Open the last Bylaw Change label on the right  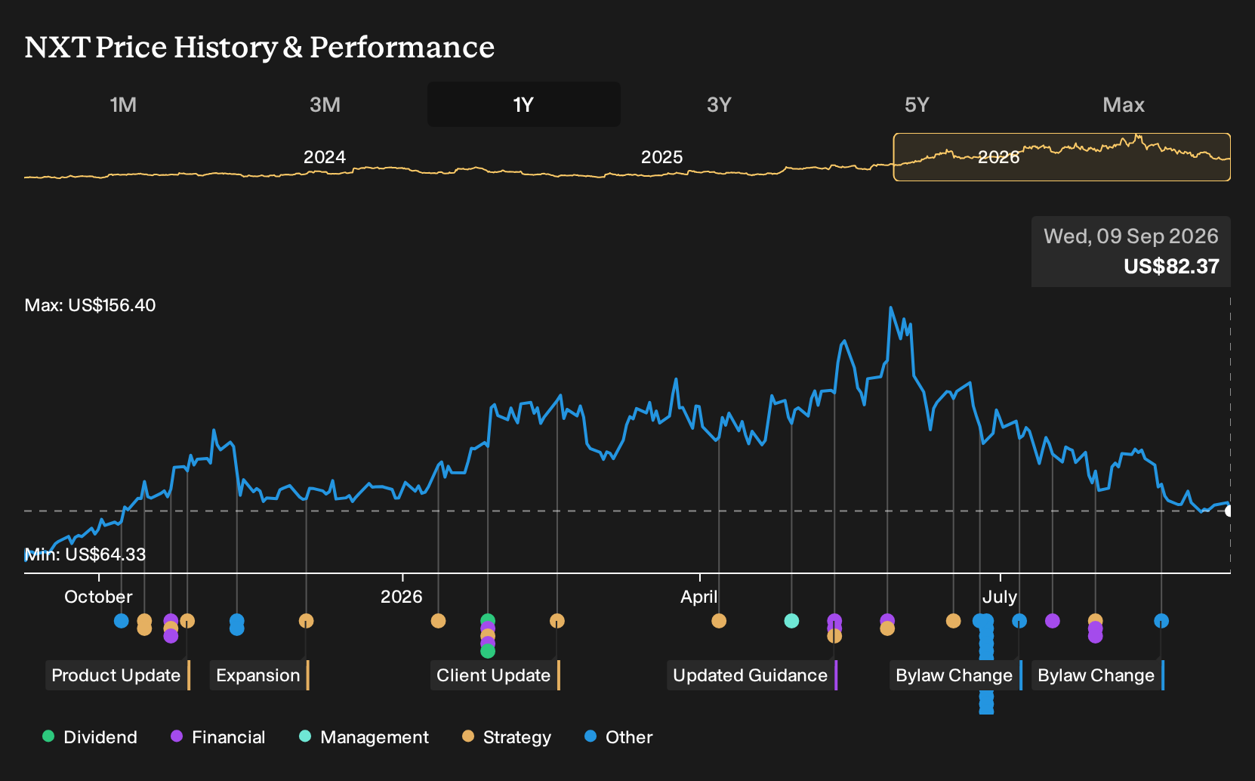tap(1097, 675)
